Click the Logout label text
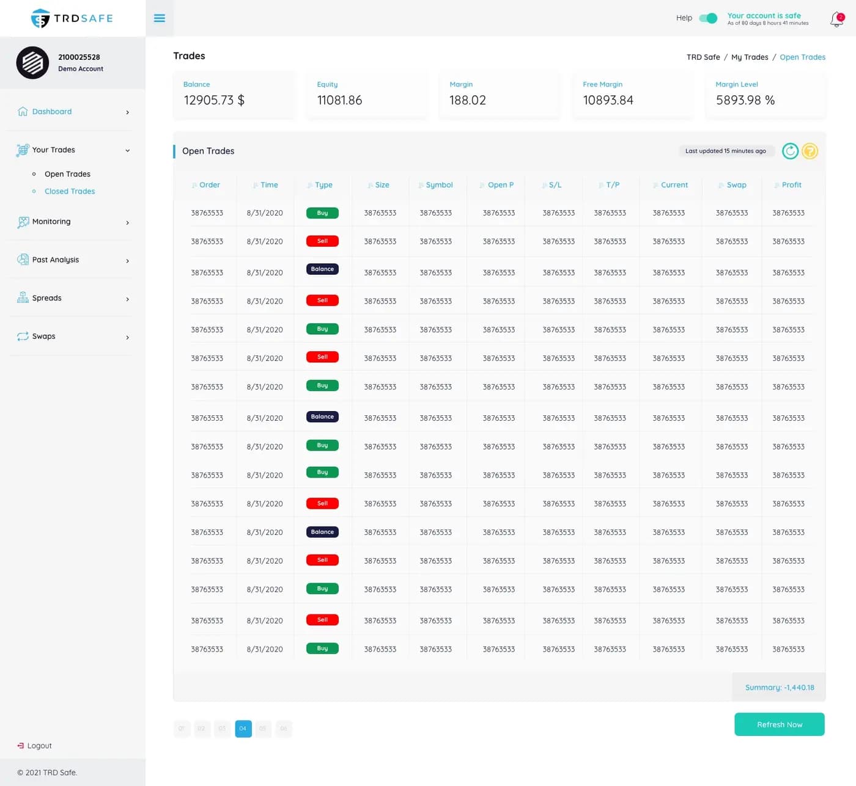Viewport: 856px width, 786px height. [x=40, y=746]
